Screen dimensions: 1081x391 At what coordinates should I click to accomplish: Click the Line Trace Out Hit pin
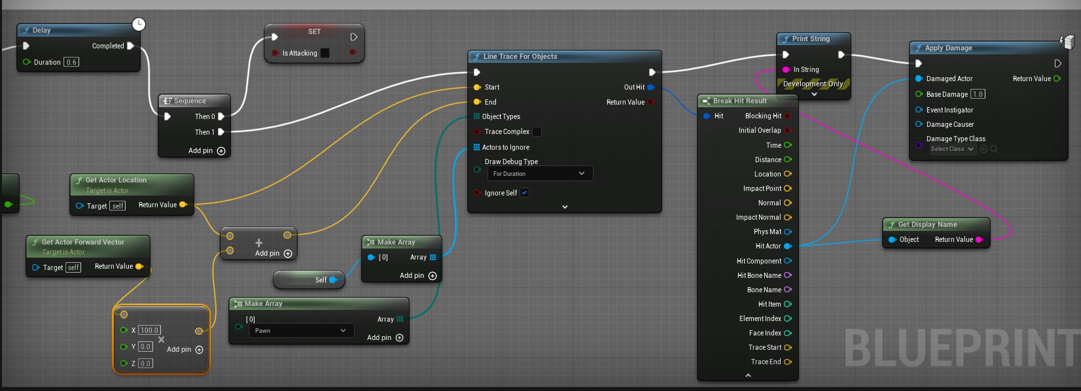pos(651,87)
